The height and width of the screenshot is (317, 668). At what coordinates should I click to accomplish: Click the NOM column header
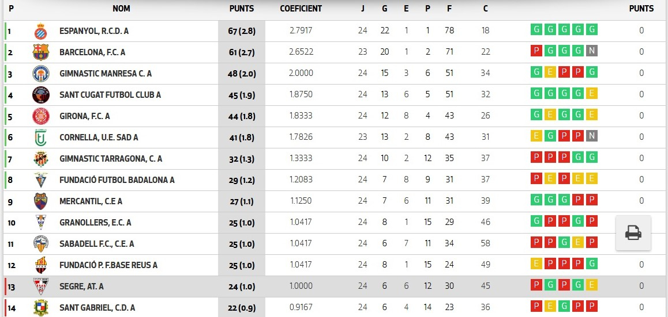point(121,9)
